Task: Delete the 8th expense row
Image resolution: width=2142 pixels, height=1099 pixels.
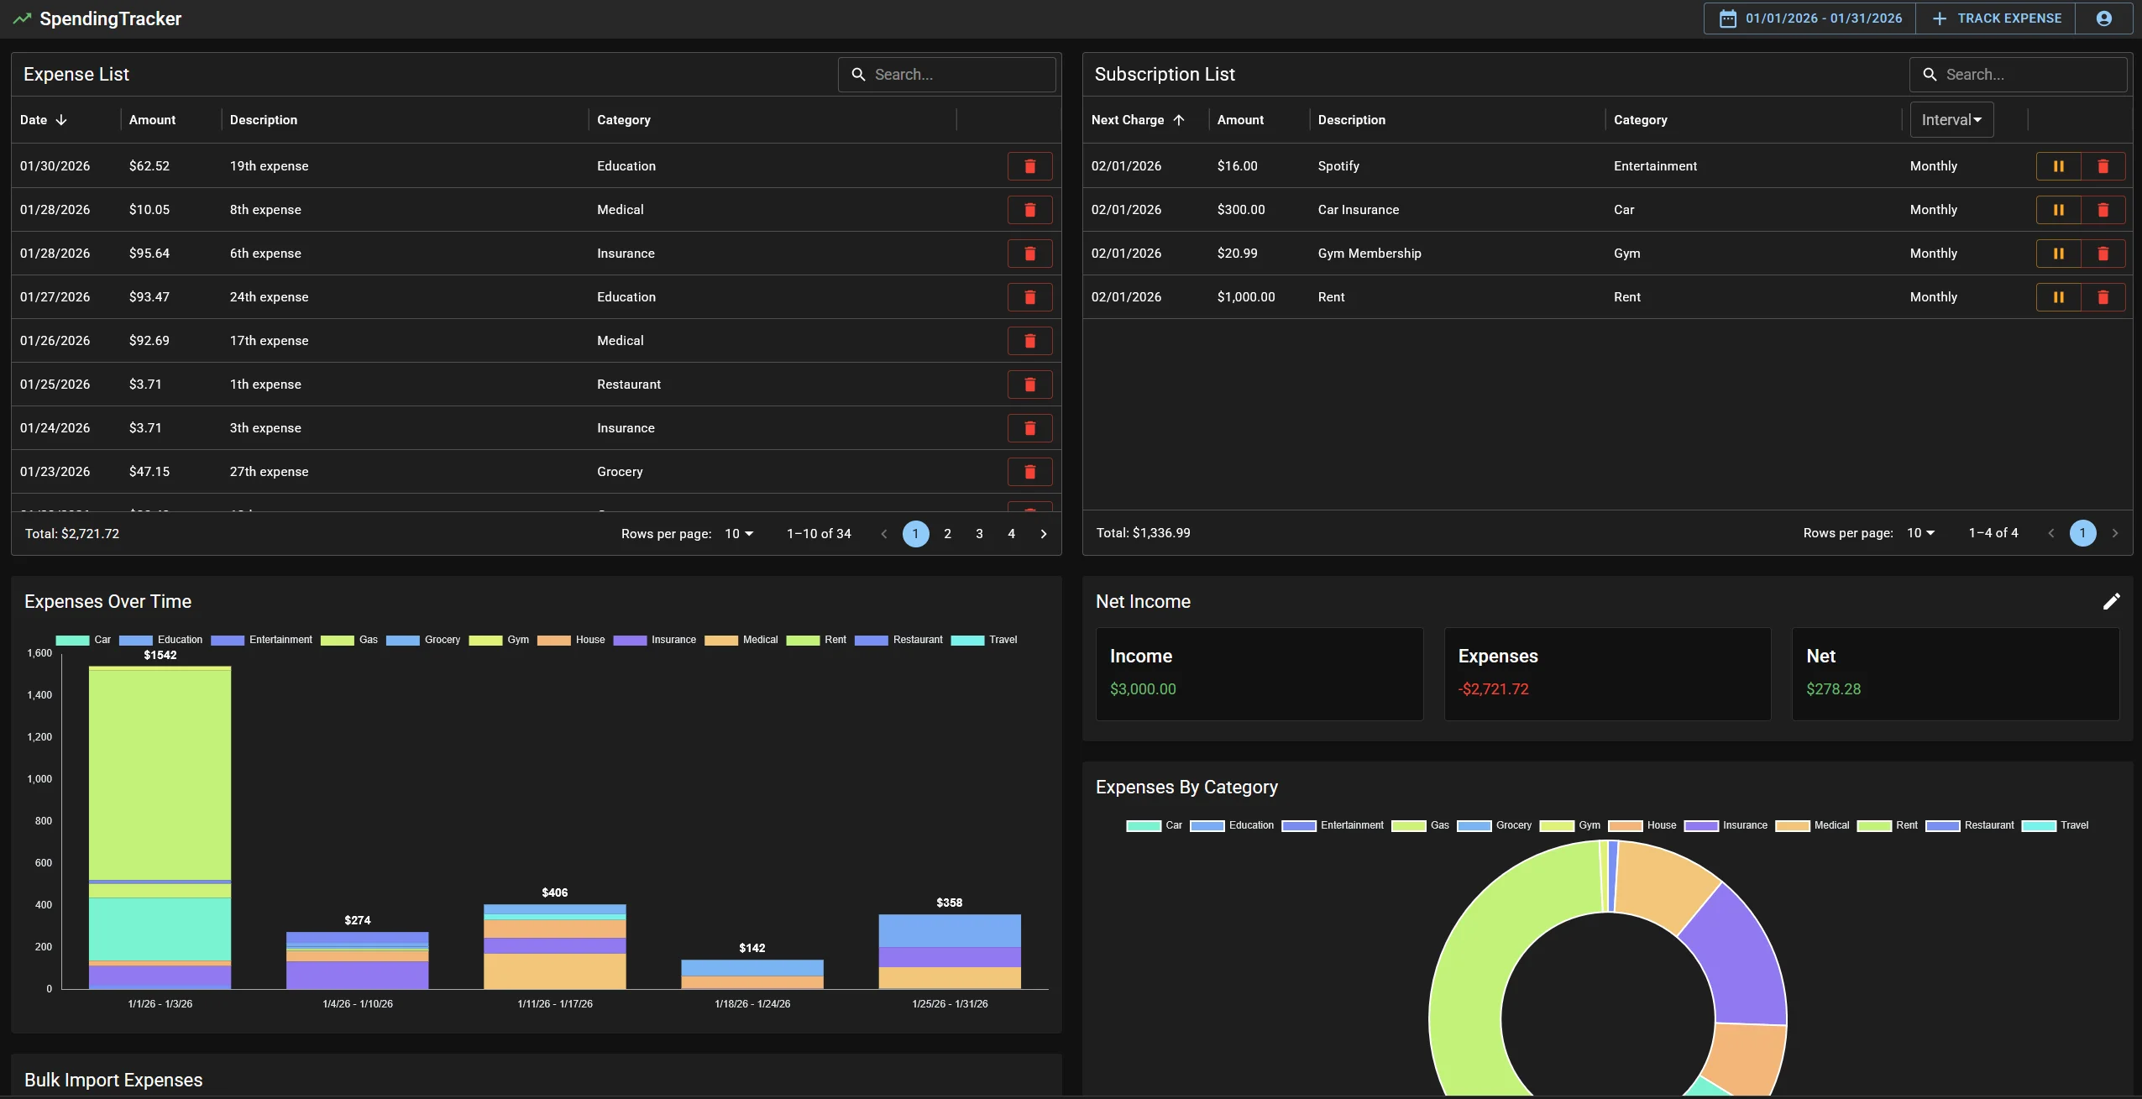Action: coord(1029,210)
